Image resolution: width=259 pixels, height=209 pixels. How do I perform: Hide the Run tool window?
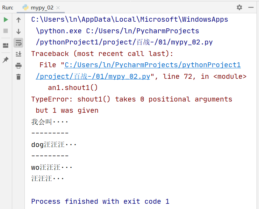(x=251, y=7)
